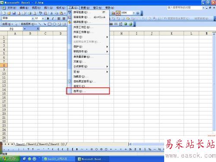Expand the 绘图 Draw menu on drawing toolbar
Viewport: 216px width, 162px height.
(x=8, y=24)
